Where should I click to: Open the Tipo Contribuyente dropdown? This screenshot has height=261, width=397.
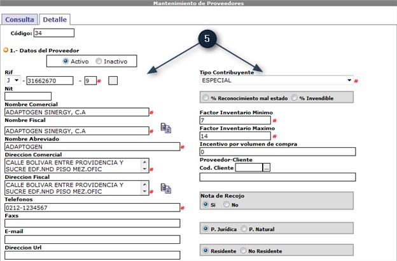(x=277, y=81)
